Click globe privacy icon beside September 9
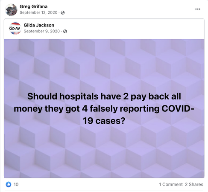Screen dimensions: 208x192 (x=65, y=31)
